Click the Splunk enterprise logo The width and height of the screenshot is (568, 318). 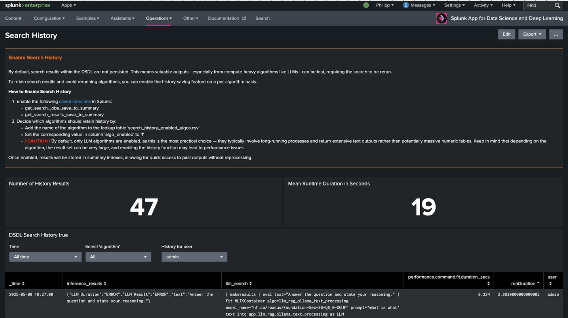(x=28, y=5)
